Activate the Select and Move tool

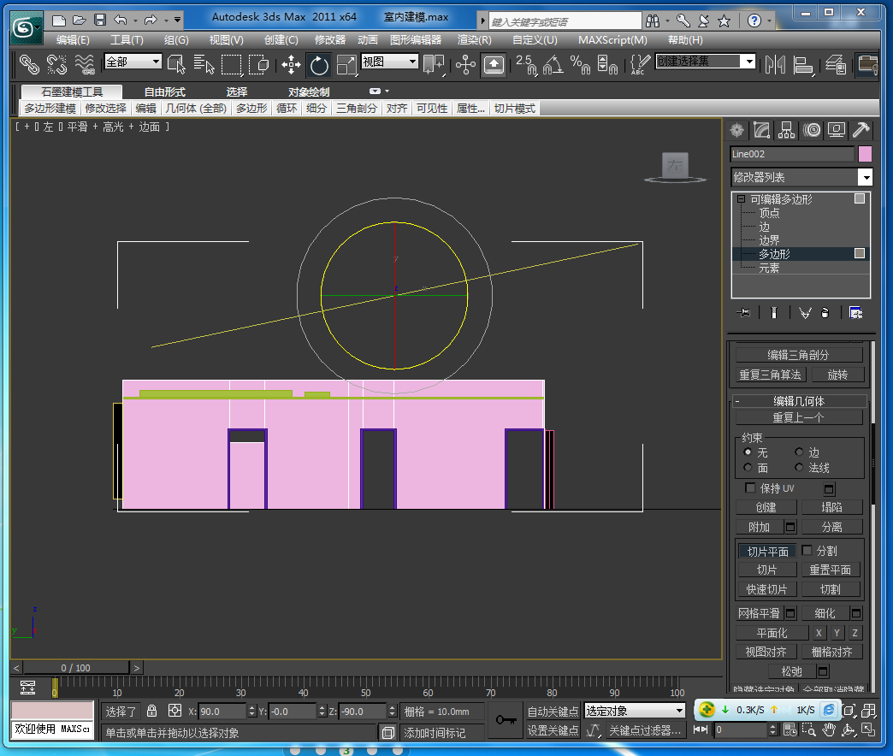pos(291,65)
